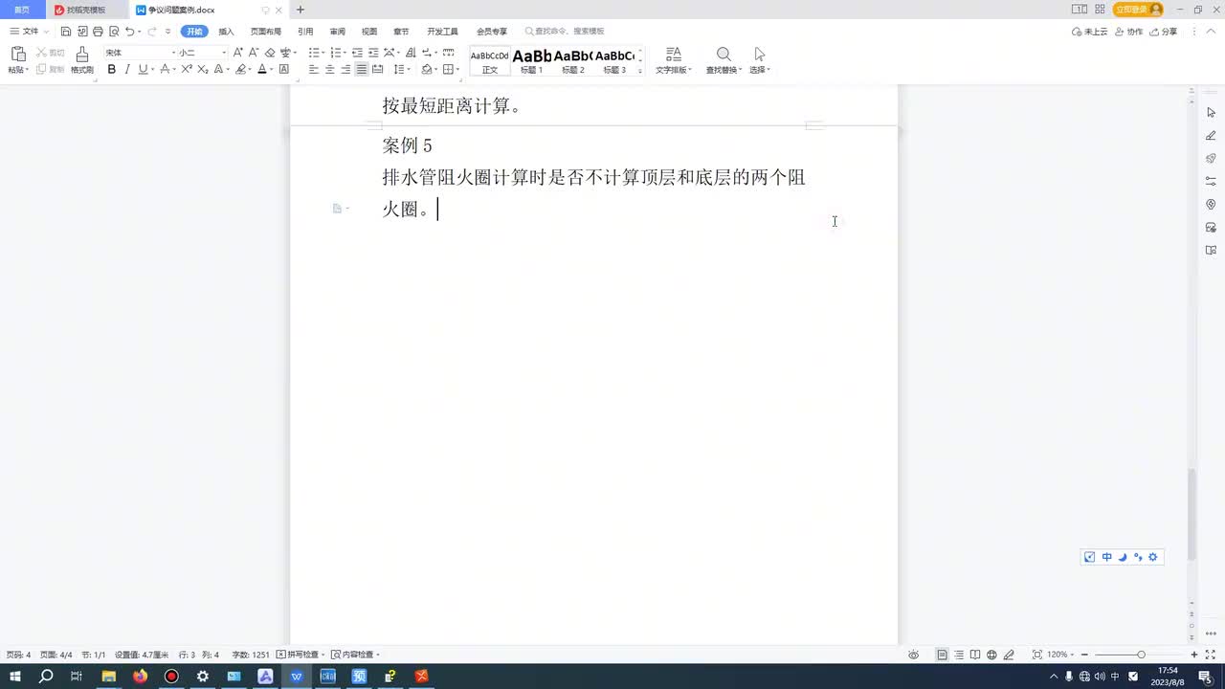Click the 立即登录 login button
Viewport: 1225px width, 689px height.
pos(1138,10)
